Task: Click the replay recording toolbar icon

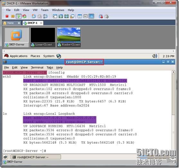Action: click(x=106, y=16)
